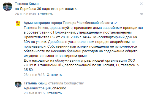Click the administration's reply text about 'ЖЭУ п. Станционный'
147x99 pixels.
click(83, 49)
